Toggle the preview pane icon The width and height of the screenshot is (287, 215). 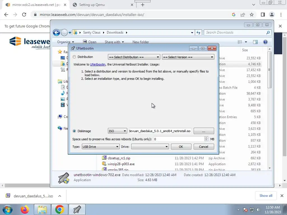(255, 42)
